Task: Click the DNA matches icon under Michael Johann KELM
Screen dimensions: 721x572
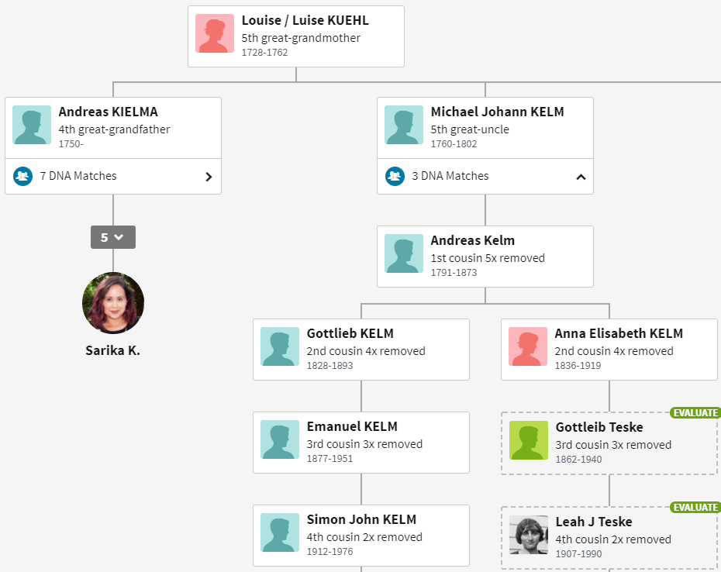Action: (395, 177)
